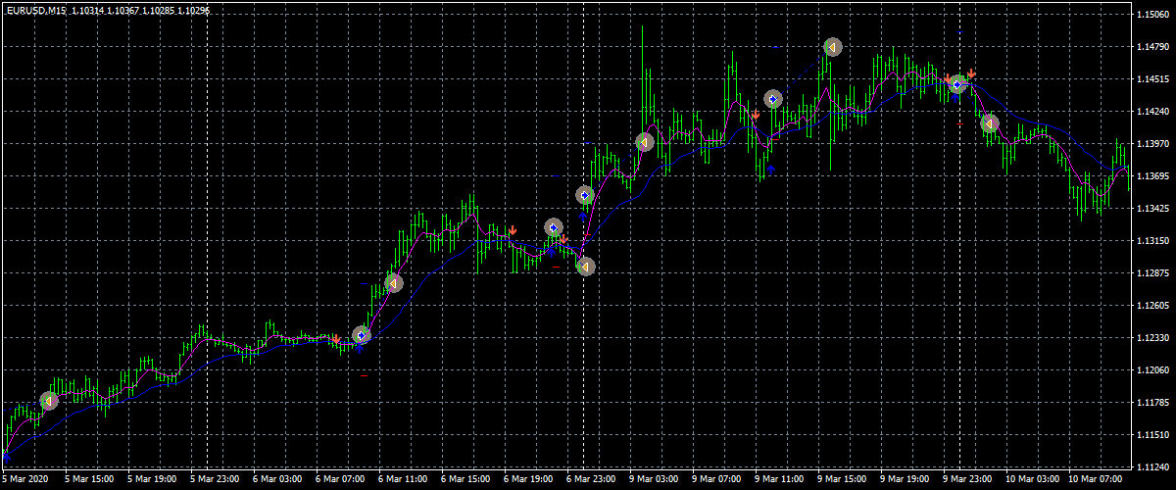Click circled yellow triangle at 1.13970 near 9 Mar 03:00

[644, 143]
